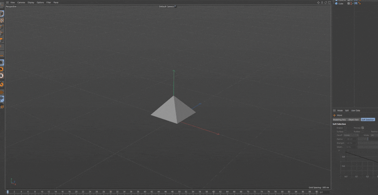The image size is (378, 195).
Task: Click the Radius slider bar
Action: [x=368, y=139]
